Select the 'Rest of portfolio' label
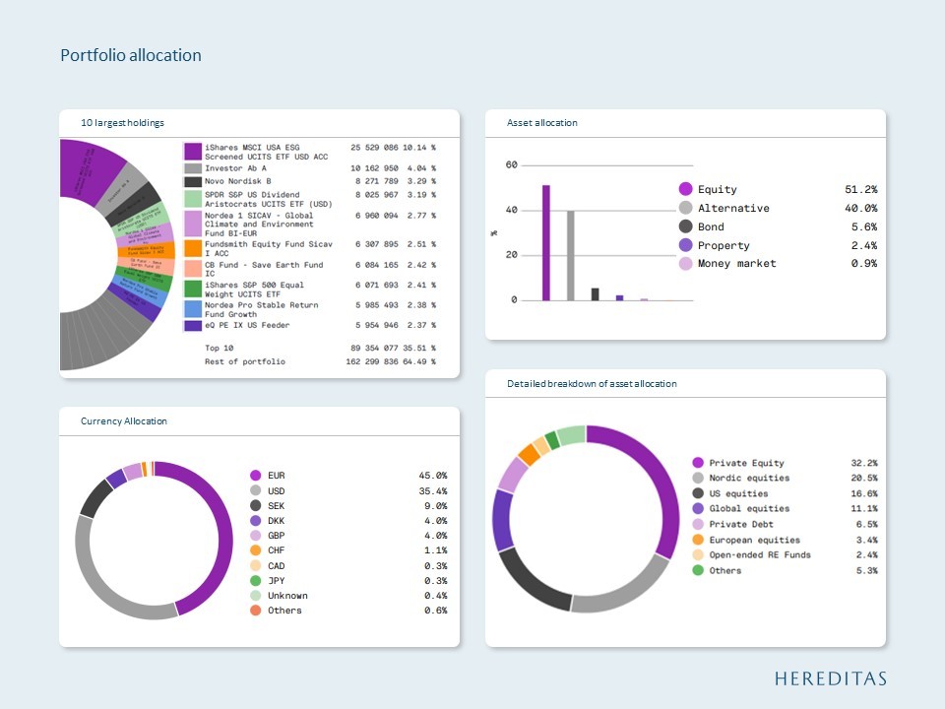 pyautogui.click(x=245, y=361)
